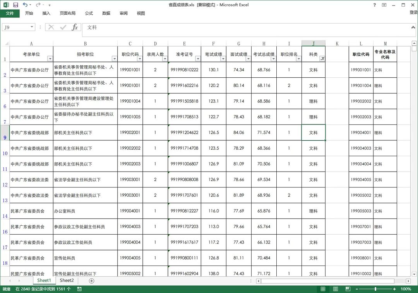Adjust the zoom slider handle
This screenshot has width=418, height=293.
click(x=375, y=289)
